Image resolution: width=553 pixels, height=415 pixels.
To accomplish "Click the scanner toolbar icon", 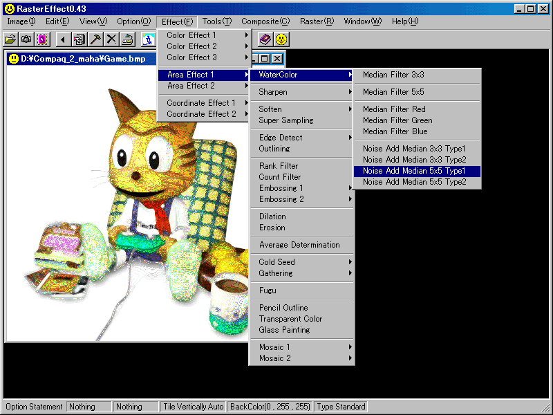I will click(127, 39).
